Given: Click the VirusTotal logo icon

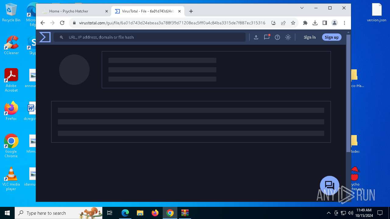Looking at the screenshot, I should pos(45,37).
